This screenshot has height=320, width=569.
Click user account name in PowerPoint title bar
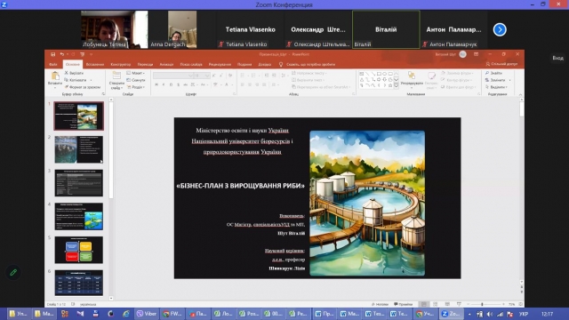click(x=445, y=54)
